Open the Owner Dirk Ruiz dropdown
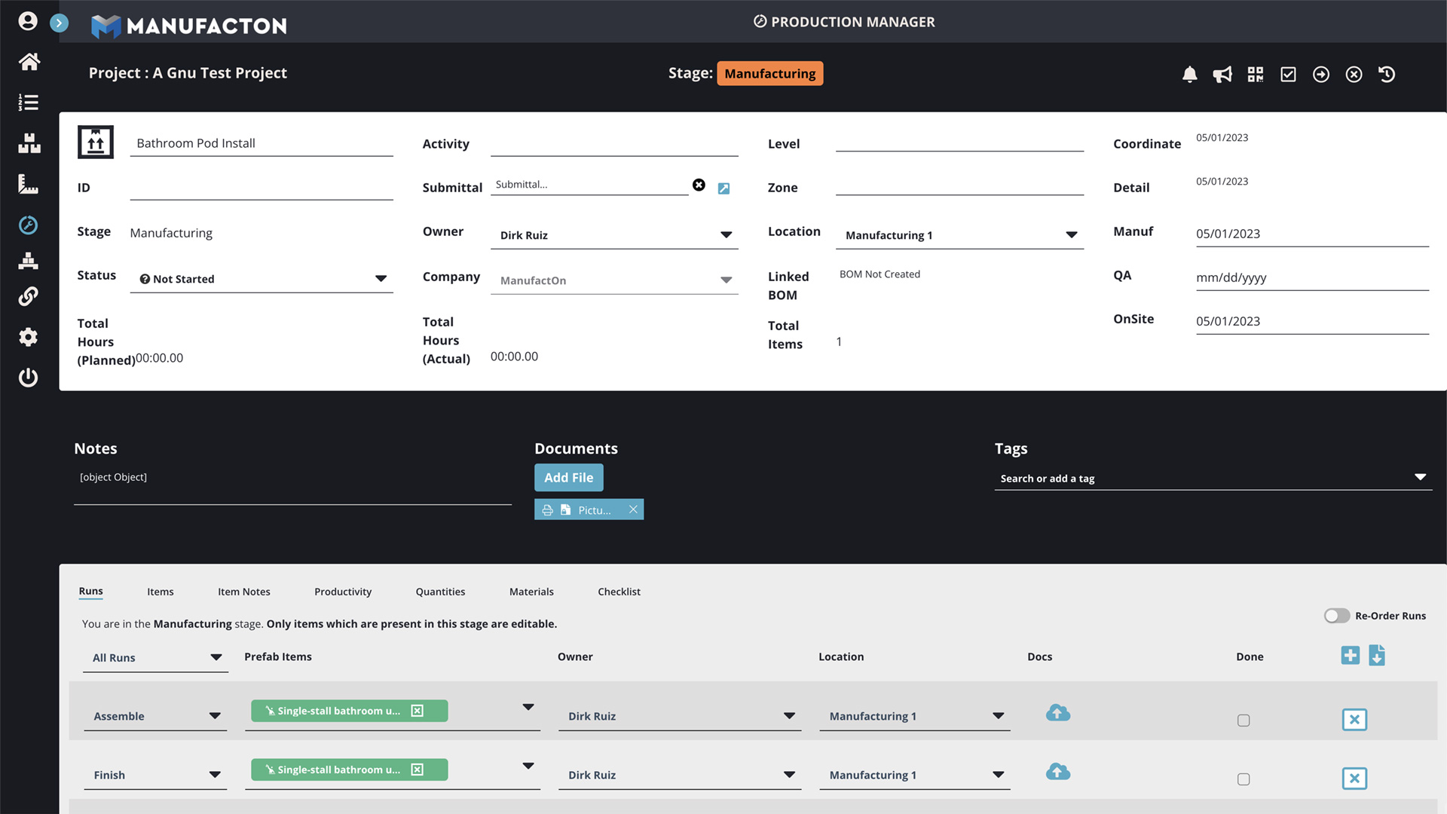Screen dimensions: 1447x814 click(x=726, y=235)
